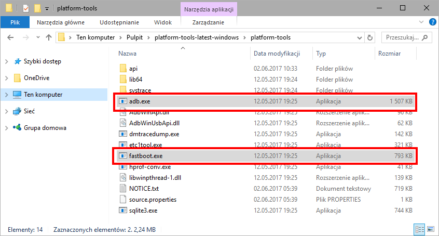Click the sqlite3.exe application icon
This screenshot has height=236, width=439.
coord(123,211)
